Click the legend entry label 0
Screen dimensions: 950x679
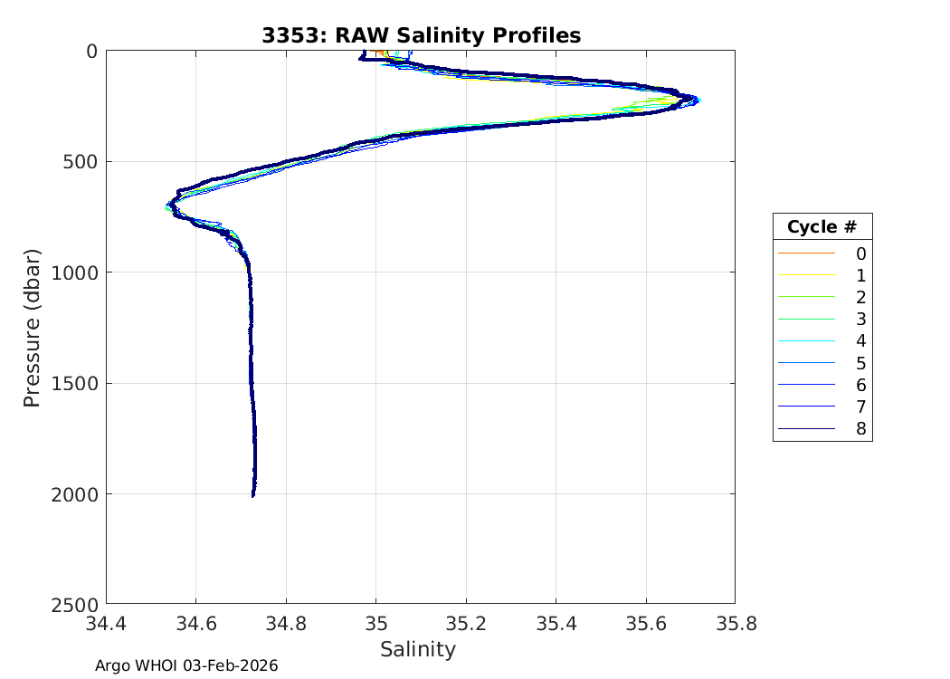pos(860,253)
